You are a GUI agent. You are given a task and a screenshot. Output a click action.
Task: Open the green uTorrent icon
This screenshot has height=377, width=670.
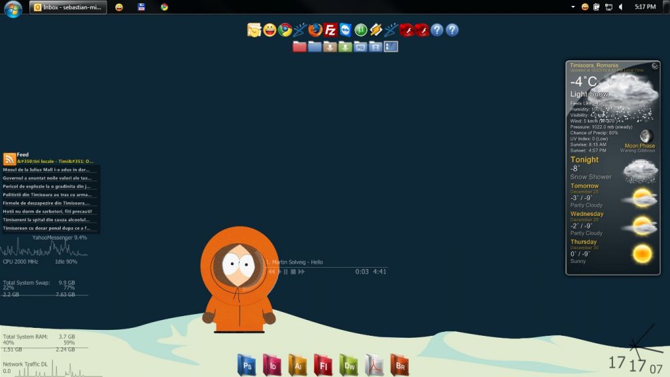(x=361, y=30)
